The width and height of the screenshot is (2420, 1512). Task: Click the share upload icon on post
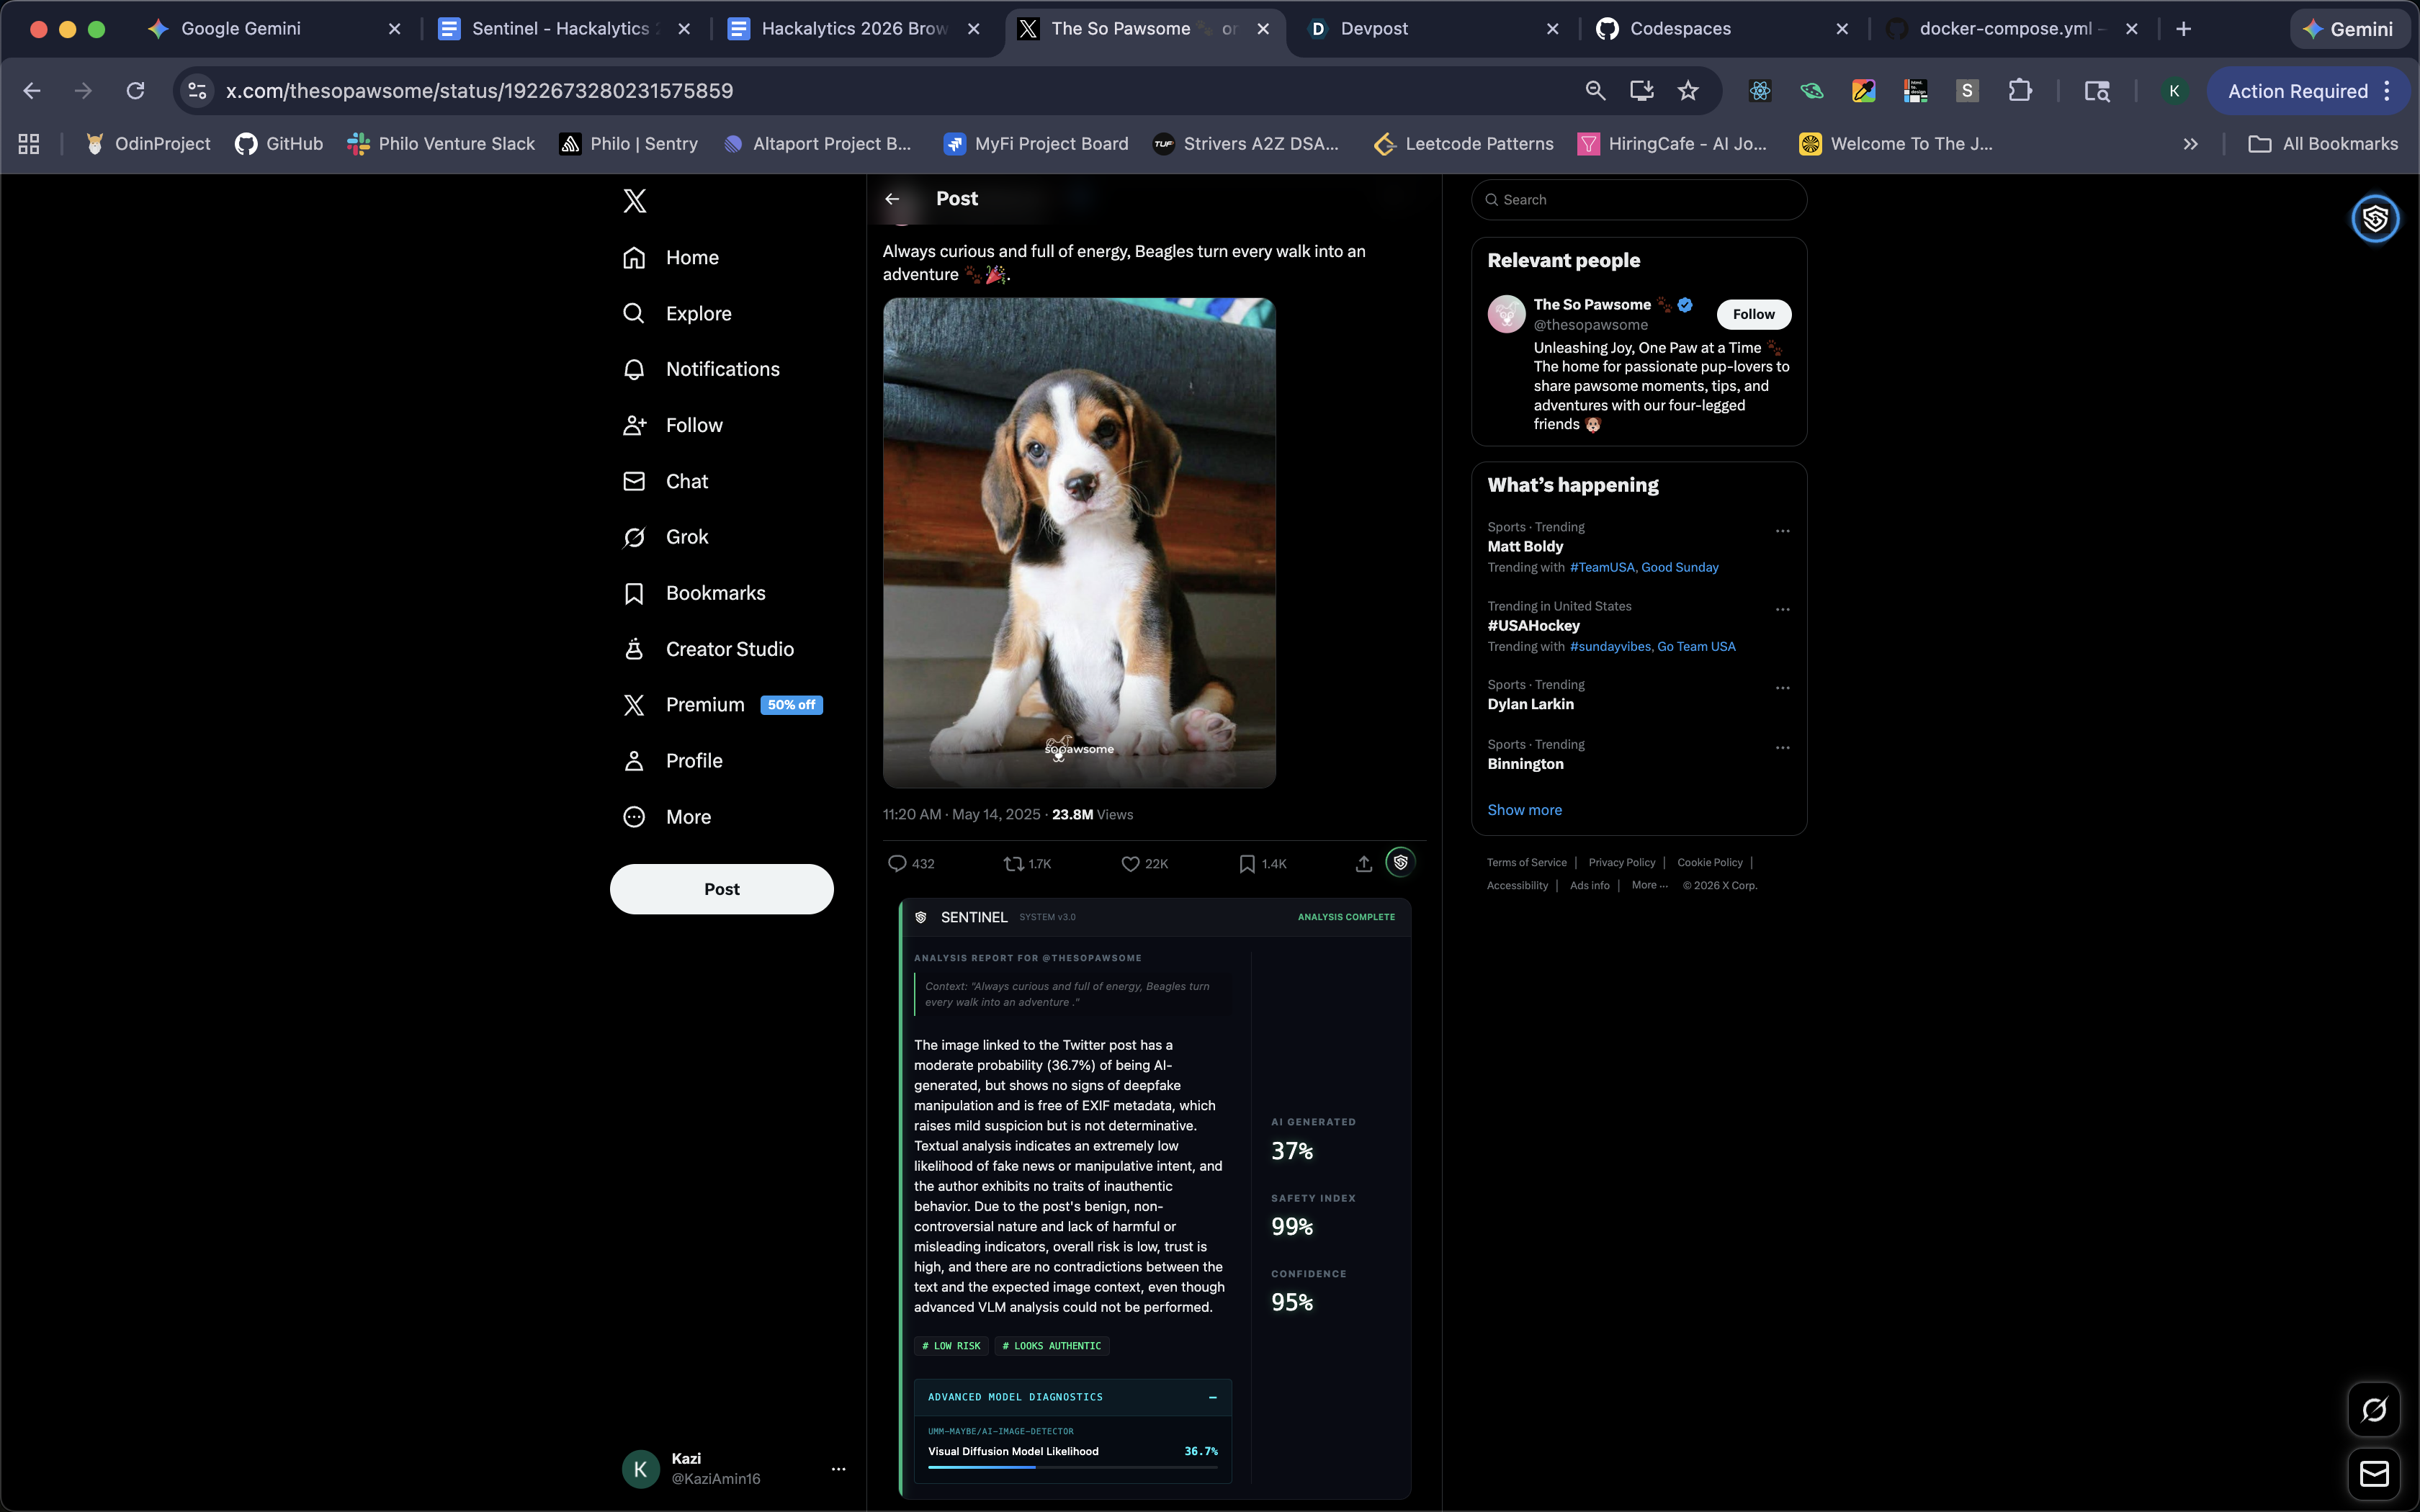(x=1363, y=864)
